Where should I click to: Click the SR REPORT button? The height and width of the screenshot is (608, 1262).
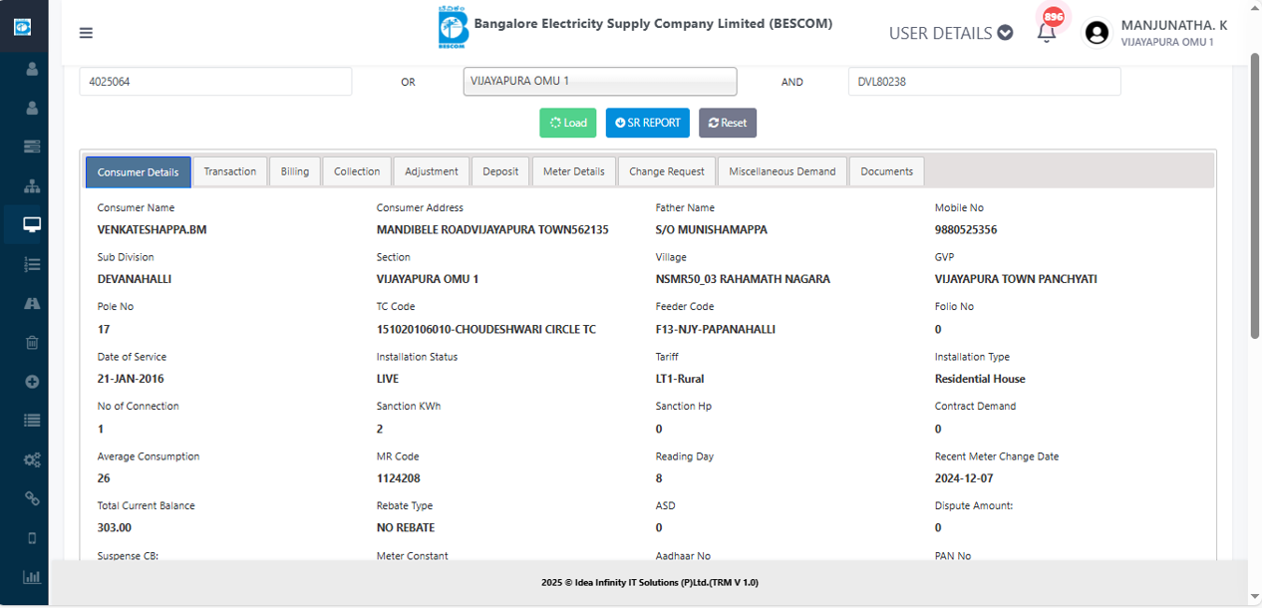648,123
